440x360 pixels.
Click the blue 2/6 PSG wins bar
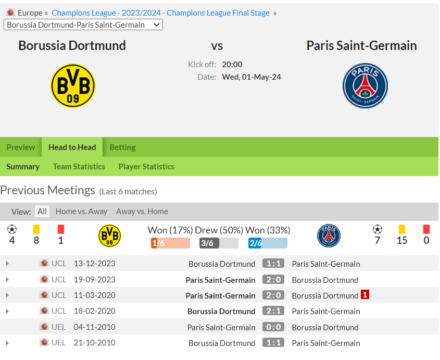tap(268, 243)
